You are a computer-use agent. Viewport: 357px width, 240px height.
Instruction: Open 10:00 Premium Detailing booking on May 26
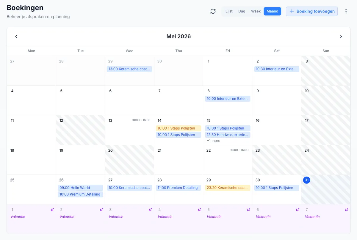pyautogui.click(x=80, y=194)
